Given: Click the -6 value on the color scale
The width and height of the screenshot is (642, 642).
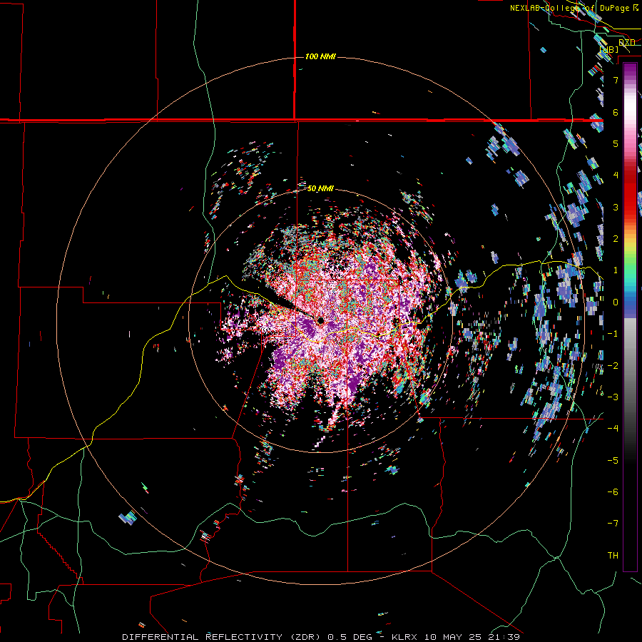Looking at the screenshot, I should coord(613,492).
